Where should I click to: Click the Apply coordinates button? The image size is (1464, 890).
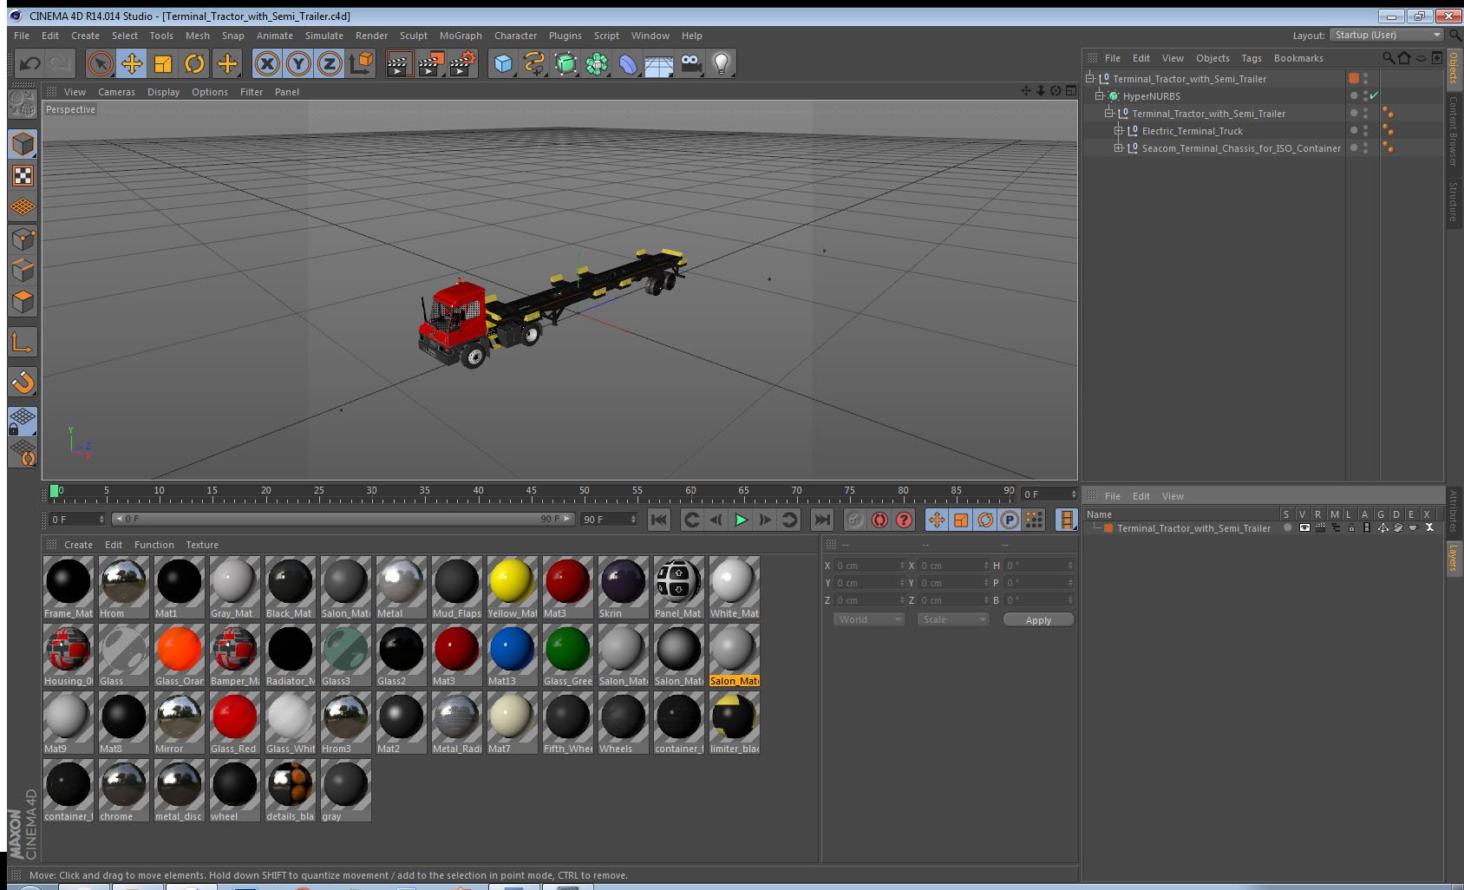click(x=1038, y=619)
